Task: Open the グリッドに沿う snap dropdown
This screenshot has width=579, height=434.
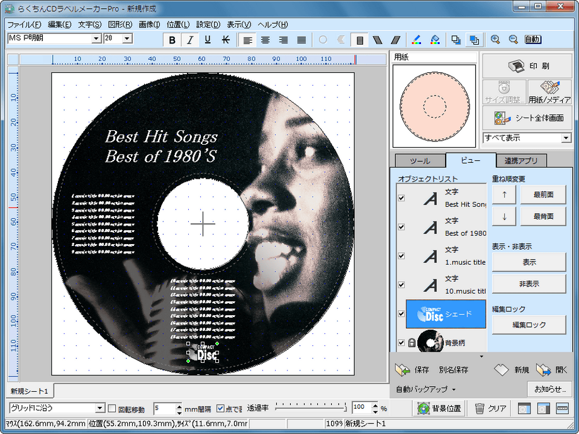Action: [x=99, y=408]
